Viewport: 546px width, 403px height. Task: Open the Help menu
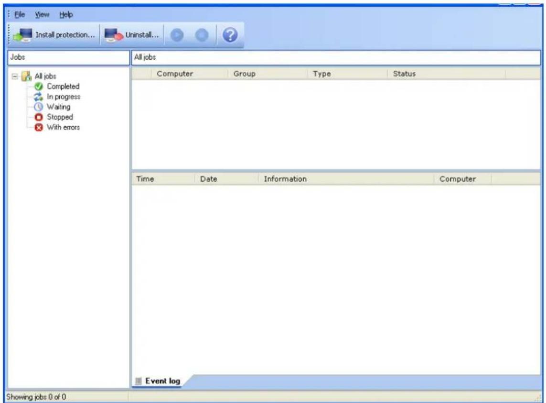66,15
